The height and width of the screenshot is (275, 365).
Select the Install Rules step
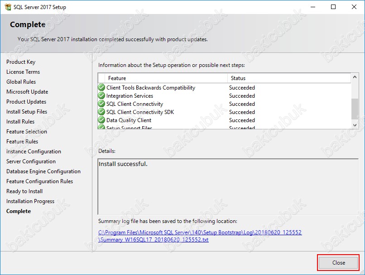(x=20, y=122)
